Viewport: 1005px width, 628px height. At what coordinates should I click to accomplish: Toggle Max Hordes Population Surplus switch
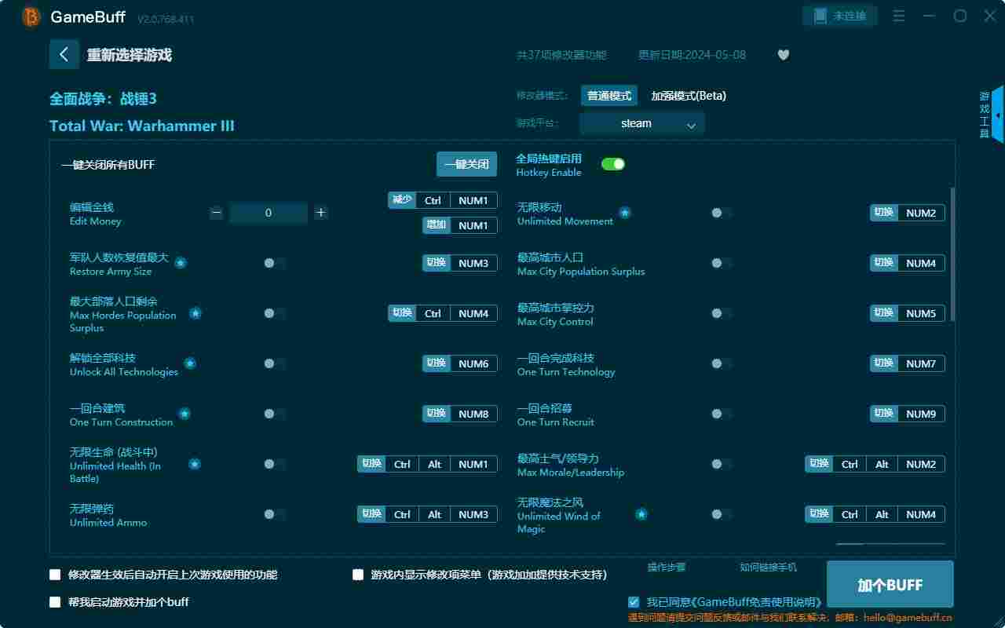(x=274, y=313)
